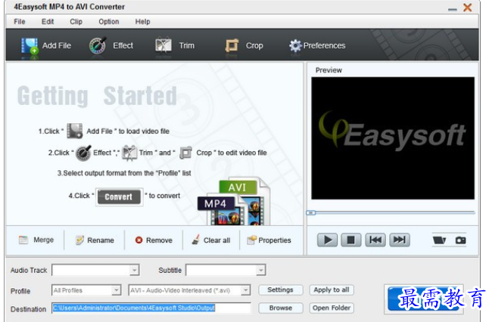Click the Convert sample button in step 4

pyautogui.click(x=119, y=197)
